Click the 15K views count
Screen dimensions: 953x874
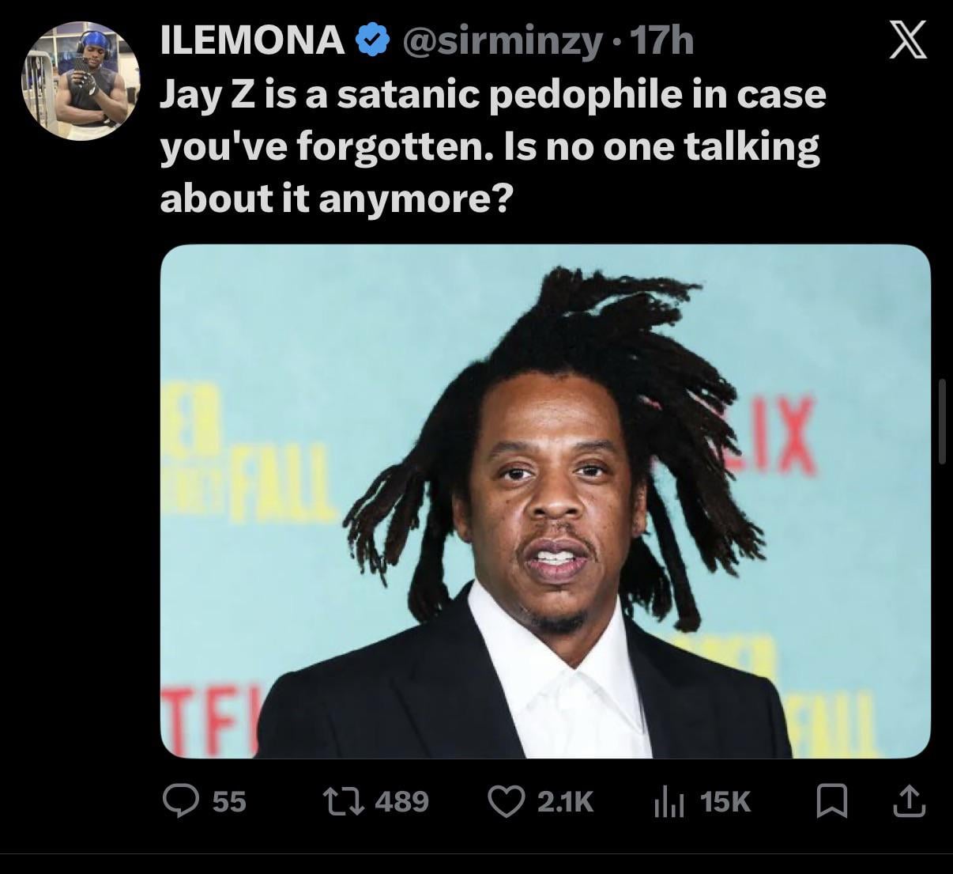[x=725, y=802]
